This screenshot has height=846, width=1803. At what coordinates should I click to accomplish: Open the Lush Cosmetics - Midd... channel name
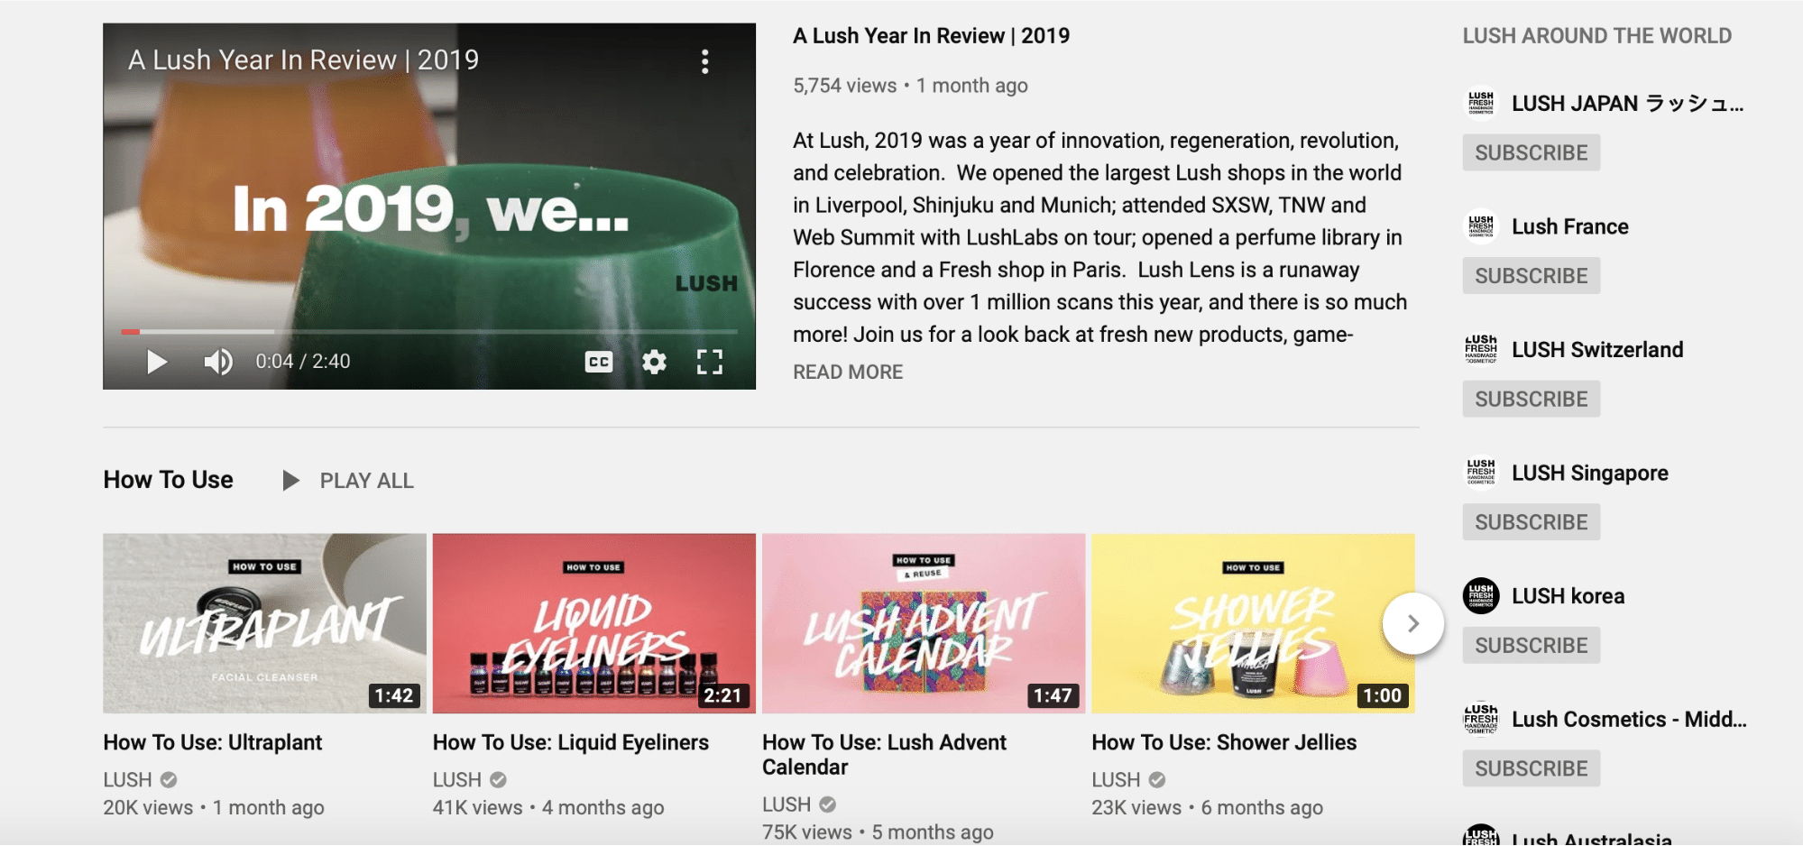coord(1629,719)
